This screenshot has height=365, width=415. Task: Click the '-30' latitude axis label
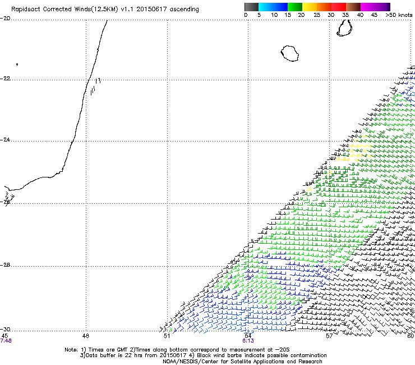coord(5,330)
